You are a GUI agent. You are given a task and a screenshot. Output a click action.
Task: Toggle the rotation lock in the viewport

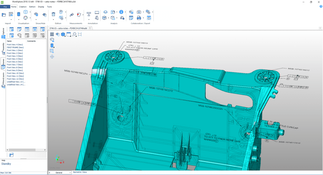coord(52,40)
